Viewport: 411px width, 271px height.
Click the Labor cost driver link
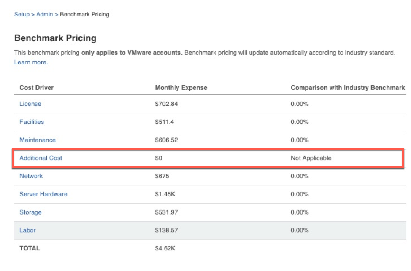click(x=27, y=230)
